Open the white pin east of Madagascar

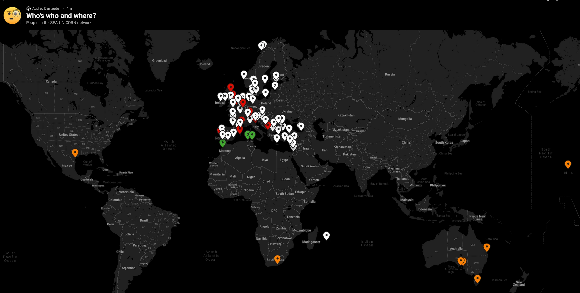(x=326, y=235)
